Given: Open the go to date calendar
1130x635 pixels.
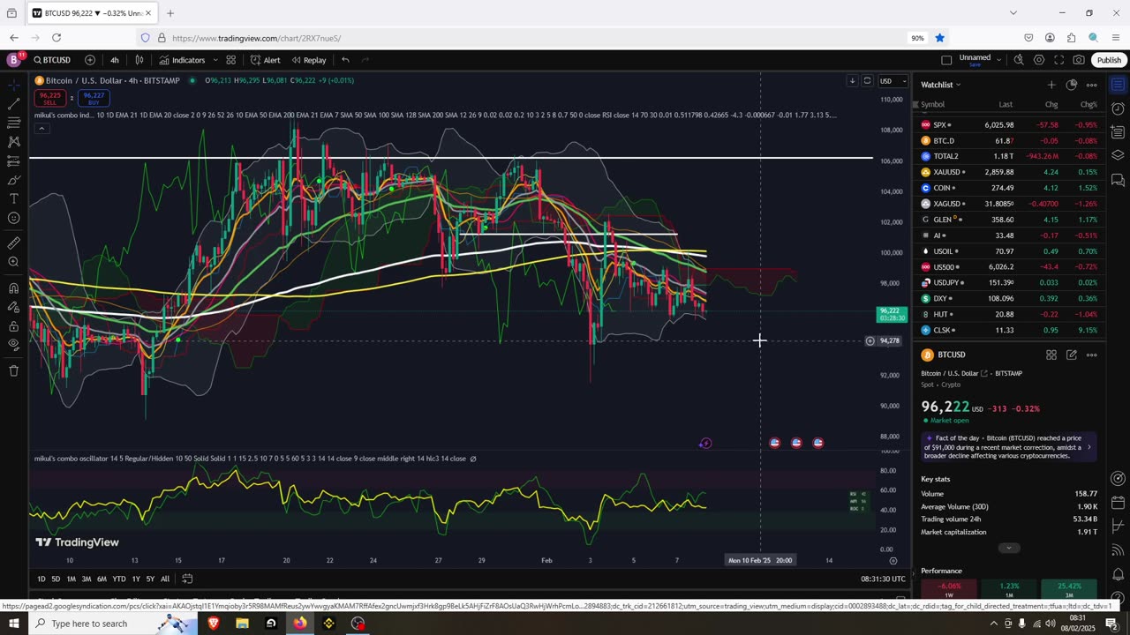Looking at the screenshot, I should pos(187,579).
